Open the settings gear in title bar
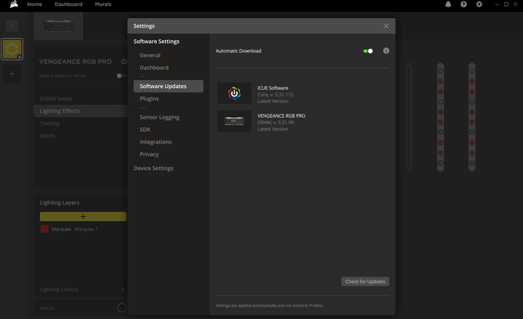 (479, 5)
